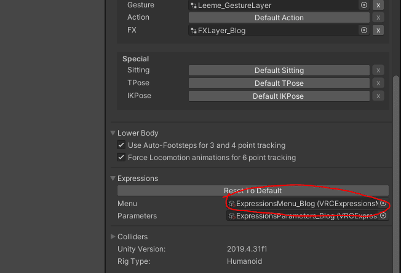Clear the FX layer with x button
Viewport: 401px width, 273px height.
pyautogui.click(x=378, y=30)
